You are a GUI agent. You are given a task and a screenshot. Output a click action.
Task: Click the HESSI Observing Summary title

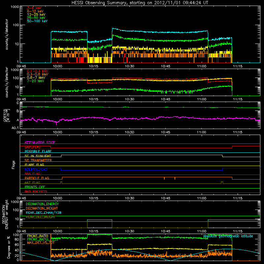coord(140,3)
